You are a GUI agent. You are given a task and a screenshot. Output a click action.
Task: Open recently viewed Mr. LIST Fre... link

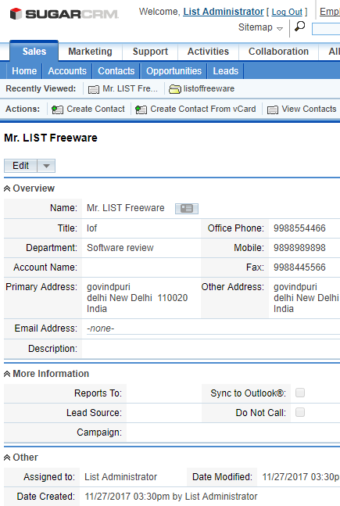point(131,88)
